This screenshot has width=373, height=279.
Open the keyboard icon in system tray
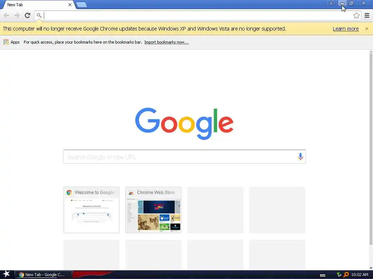[323, 275]
